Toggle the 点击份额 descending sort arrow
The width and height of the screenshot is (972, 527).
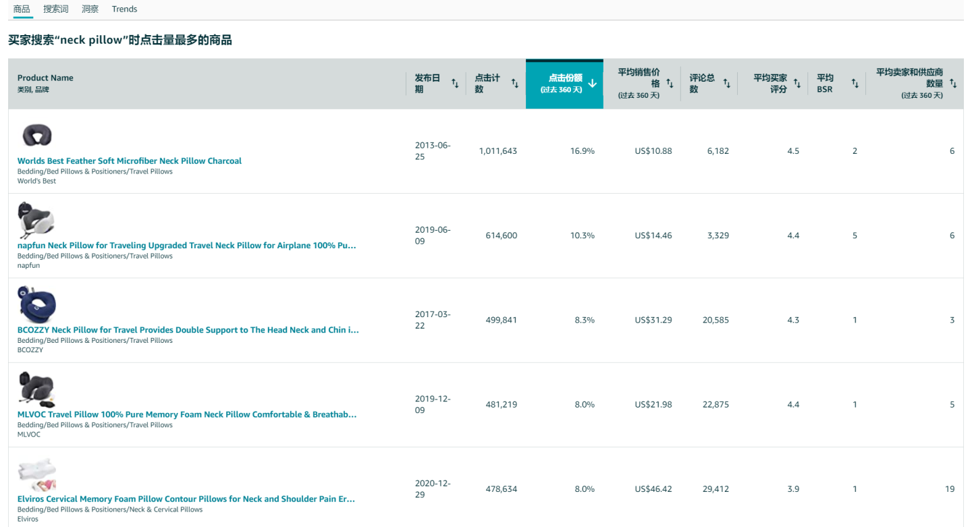pos(592,84)
